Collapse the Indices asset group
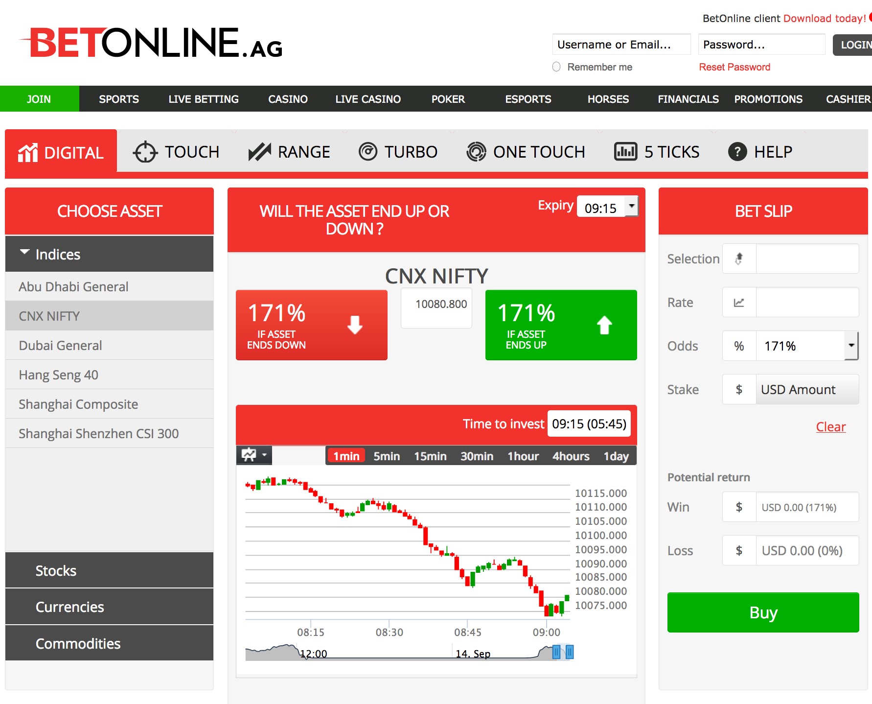The height and width of the screenshot is (704, 872). pos(109,254)
